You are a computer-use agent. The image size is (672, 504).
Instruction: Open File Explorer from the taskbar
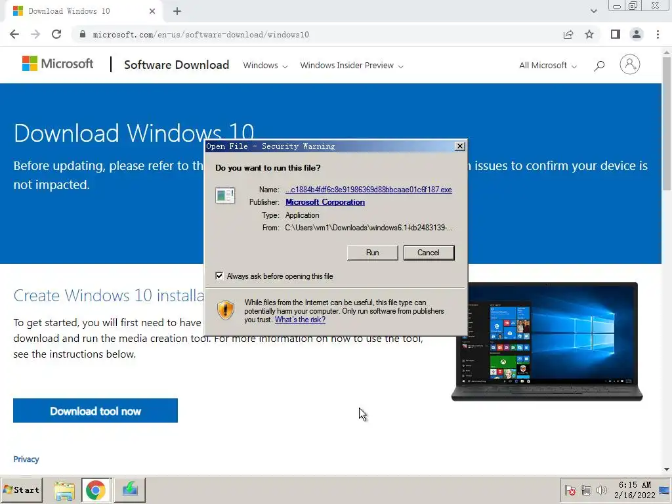pos(64,490)
